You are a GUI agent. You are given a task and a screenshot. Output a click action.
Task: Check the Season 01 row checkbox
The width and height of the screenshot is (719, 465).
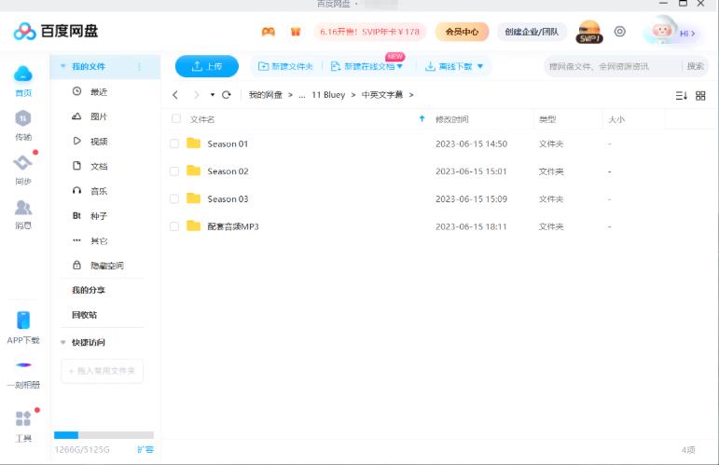tap(174, 144)
